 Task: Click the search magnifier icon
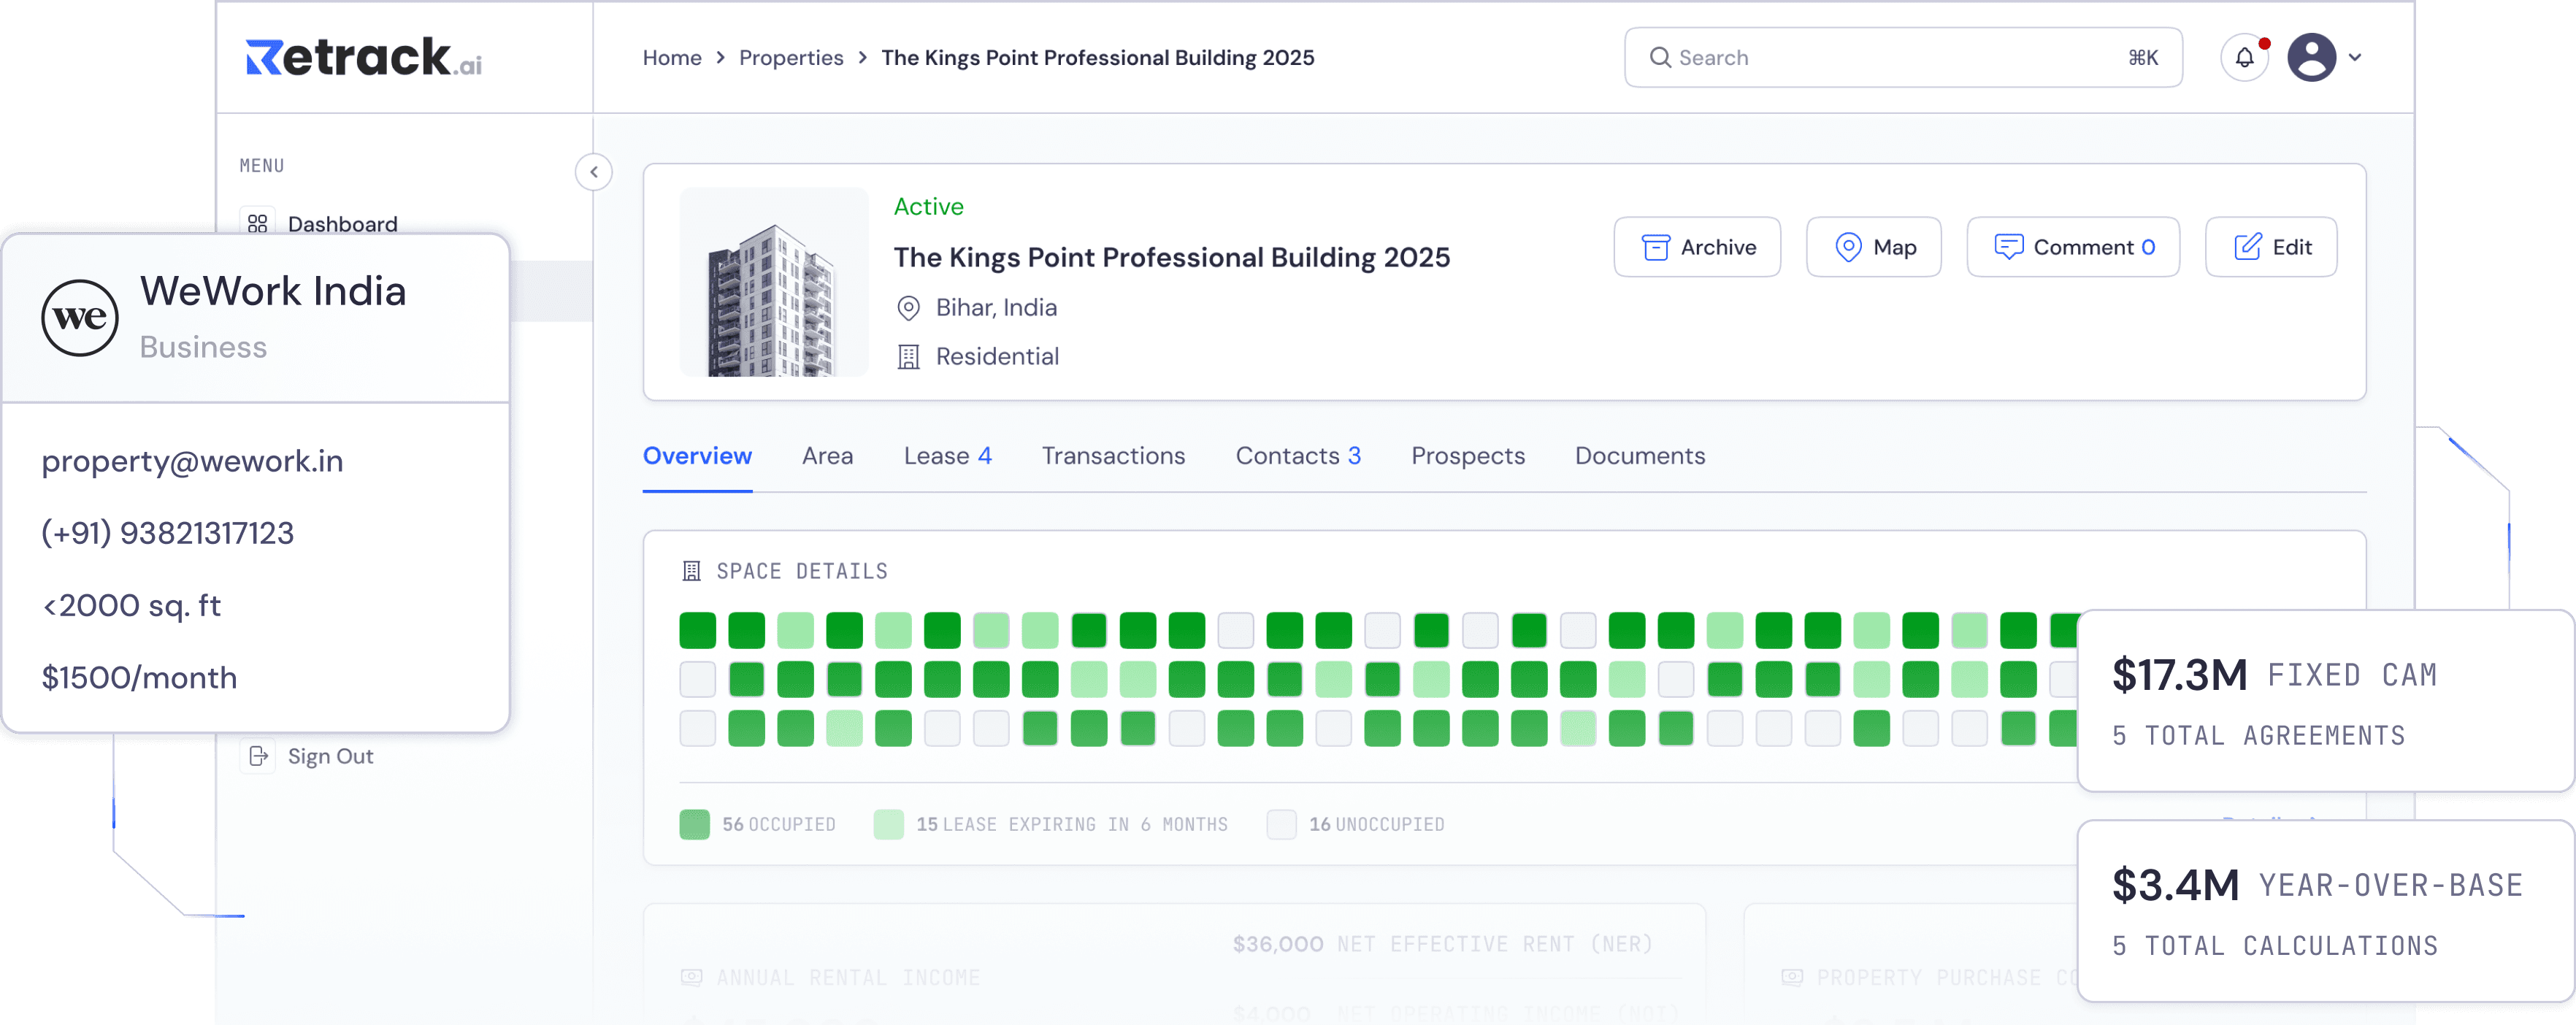click(1660, 58)
